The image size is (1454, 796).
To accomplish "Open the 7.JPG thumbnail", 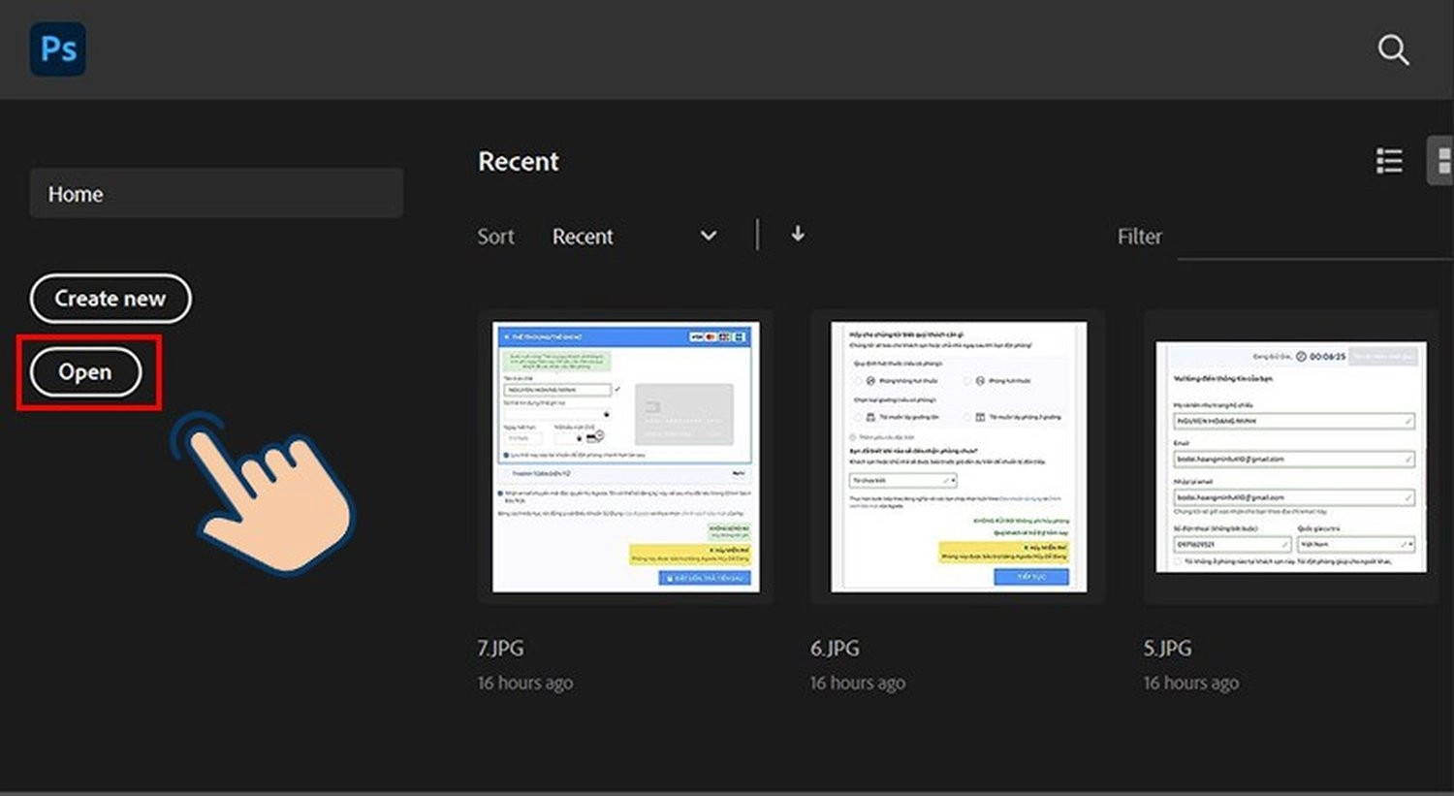I will point(625,457).
